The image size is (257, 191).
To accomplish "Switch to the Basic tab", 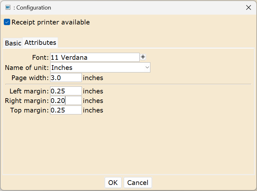I will tap(13, 43).
